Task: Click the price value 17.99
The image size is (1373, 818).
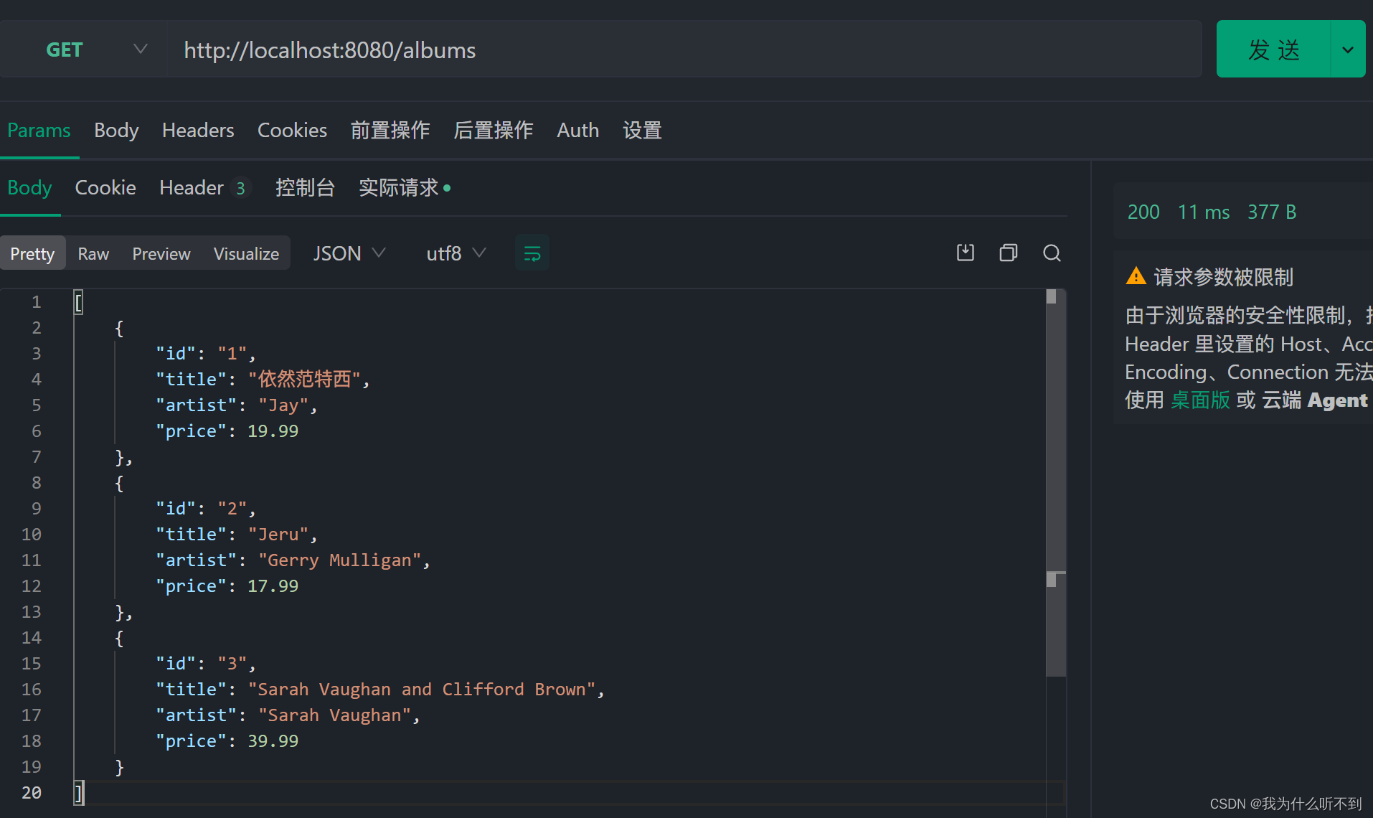Action: (273, 586)
